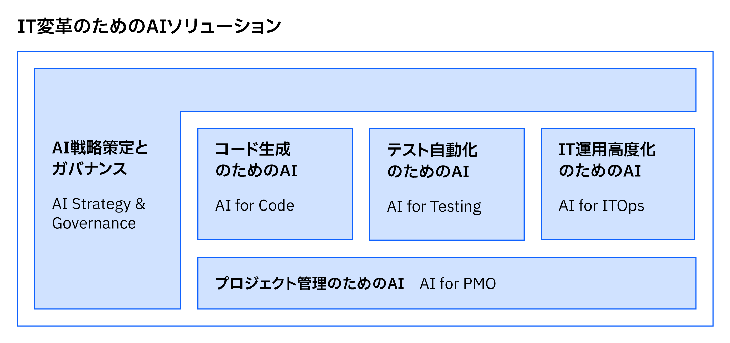Click 'のためのAI' under コード生成
This screenshot has height=343, width=730.
coord(256,171)
